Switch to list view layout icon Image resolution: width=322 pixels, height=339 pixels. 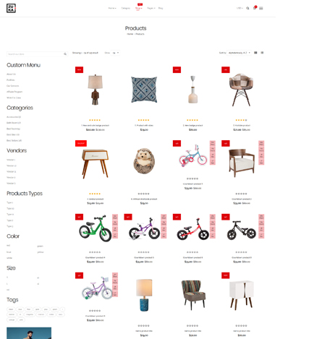[x=262, y=53]
